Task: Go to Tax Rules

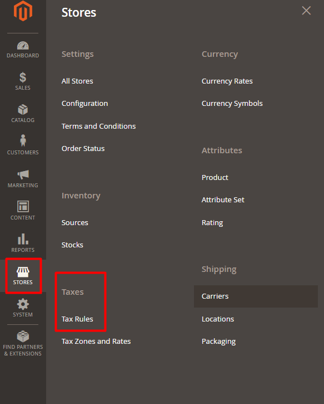Action: 77,319
